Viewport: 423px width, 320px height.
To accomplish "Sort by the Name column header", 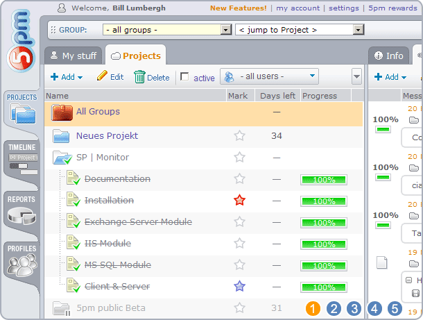I will click(135, 96).
